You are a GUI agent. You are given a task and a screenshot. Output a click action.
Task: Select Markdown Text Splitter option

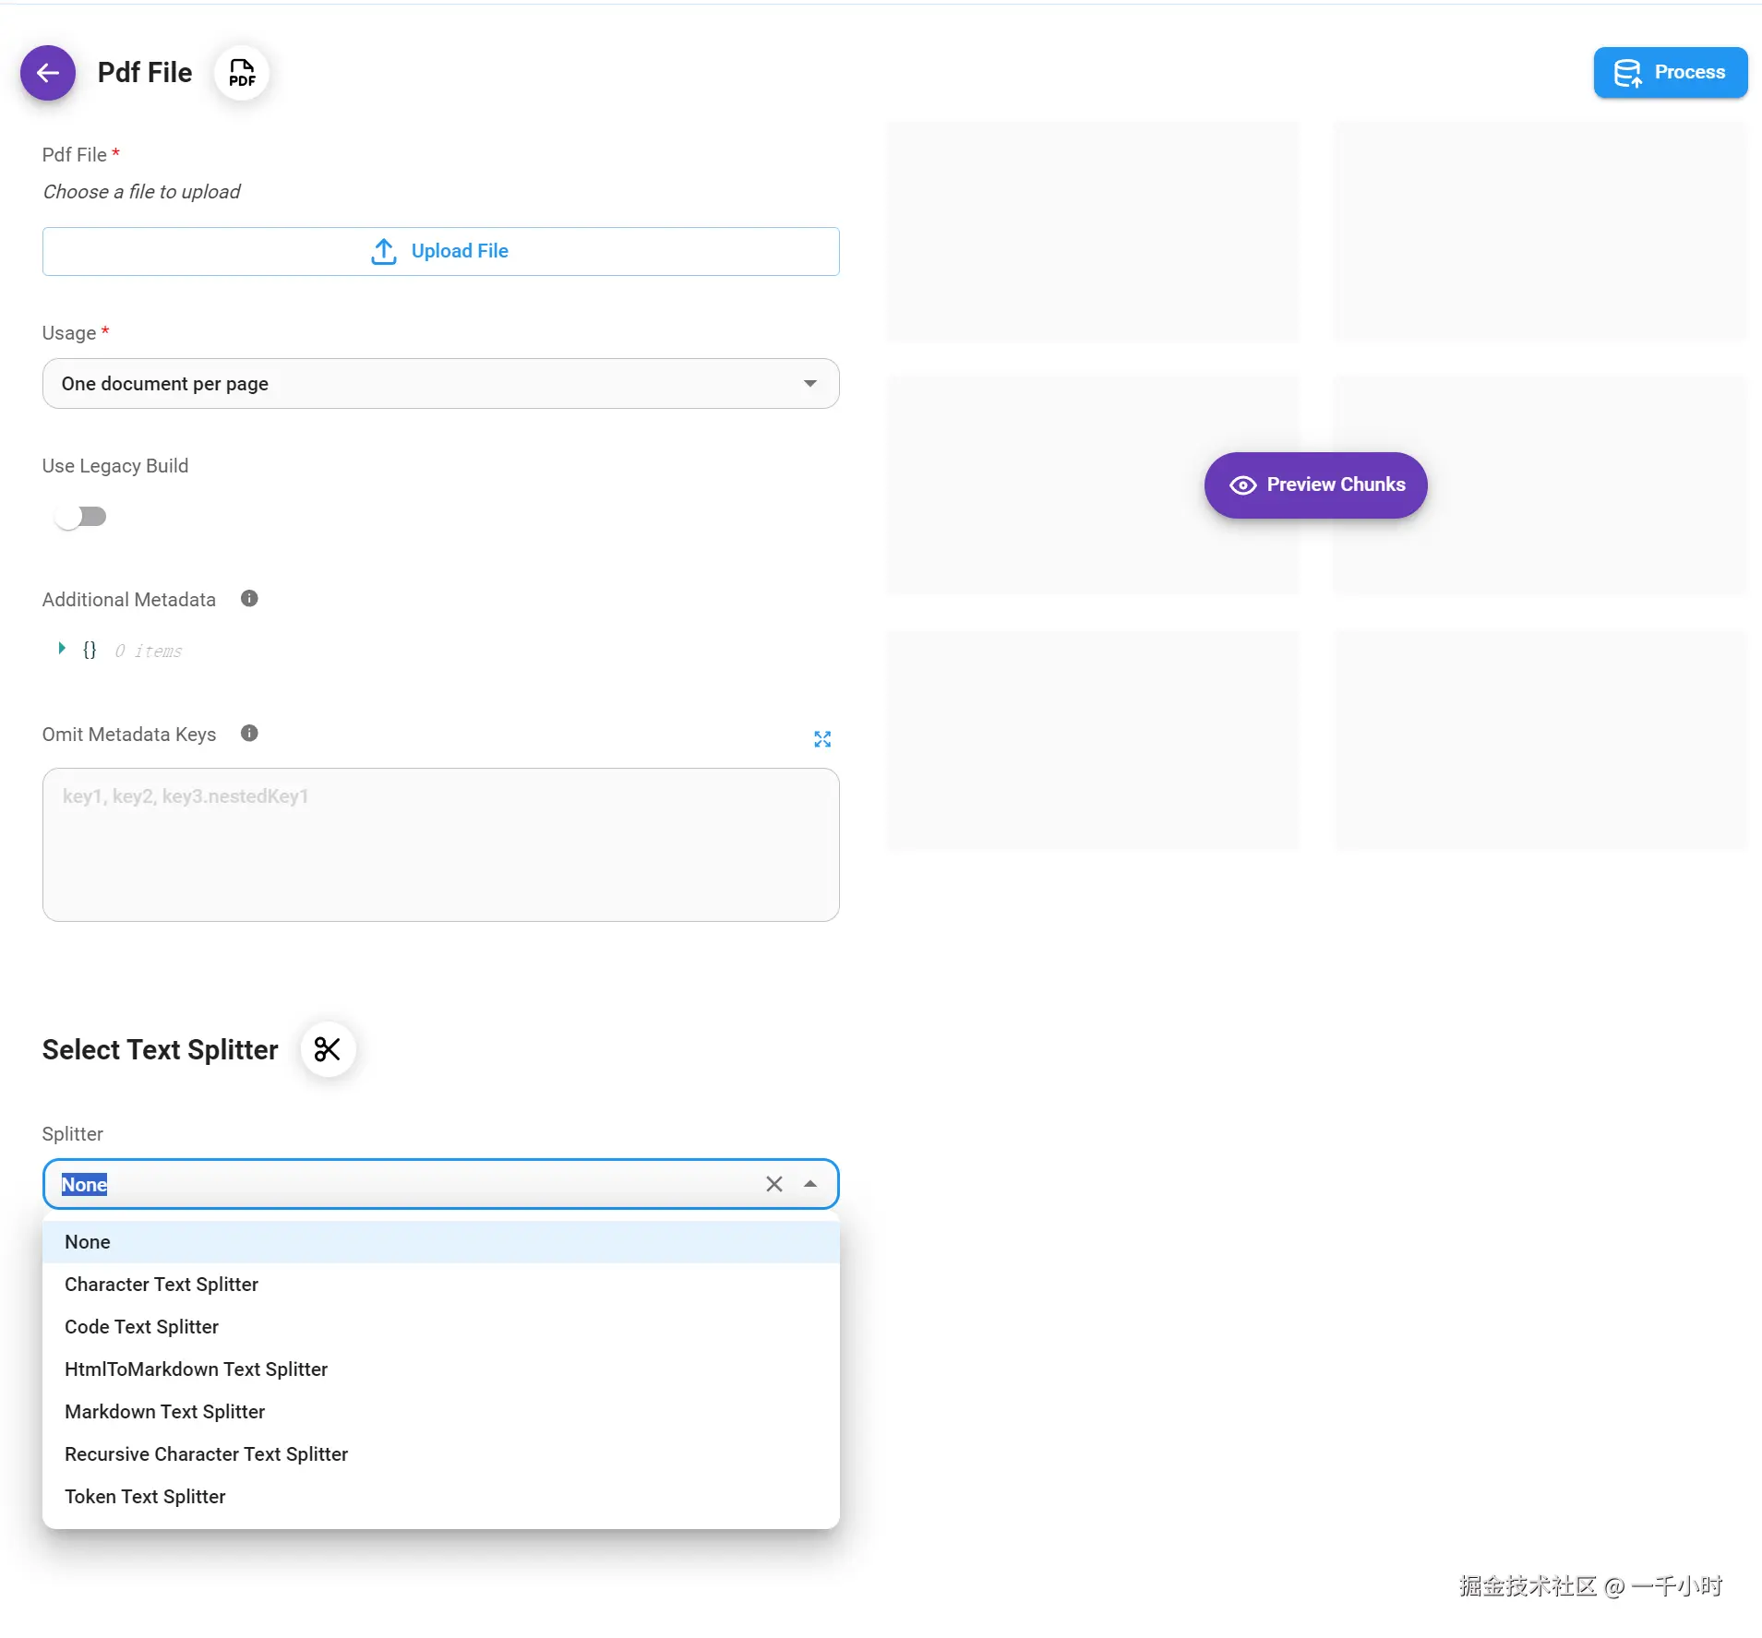164,1412
